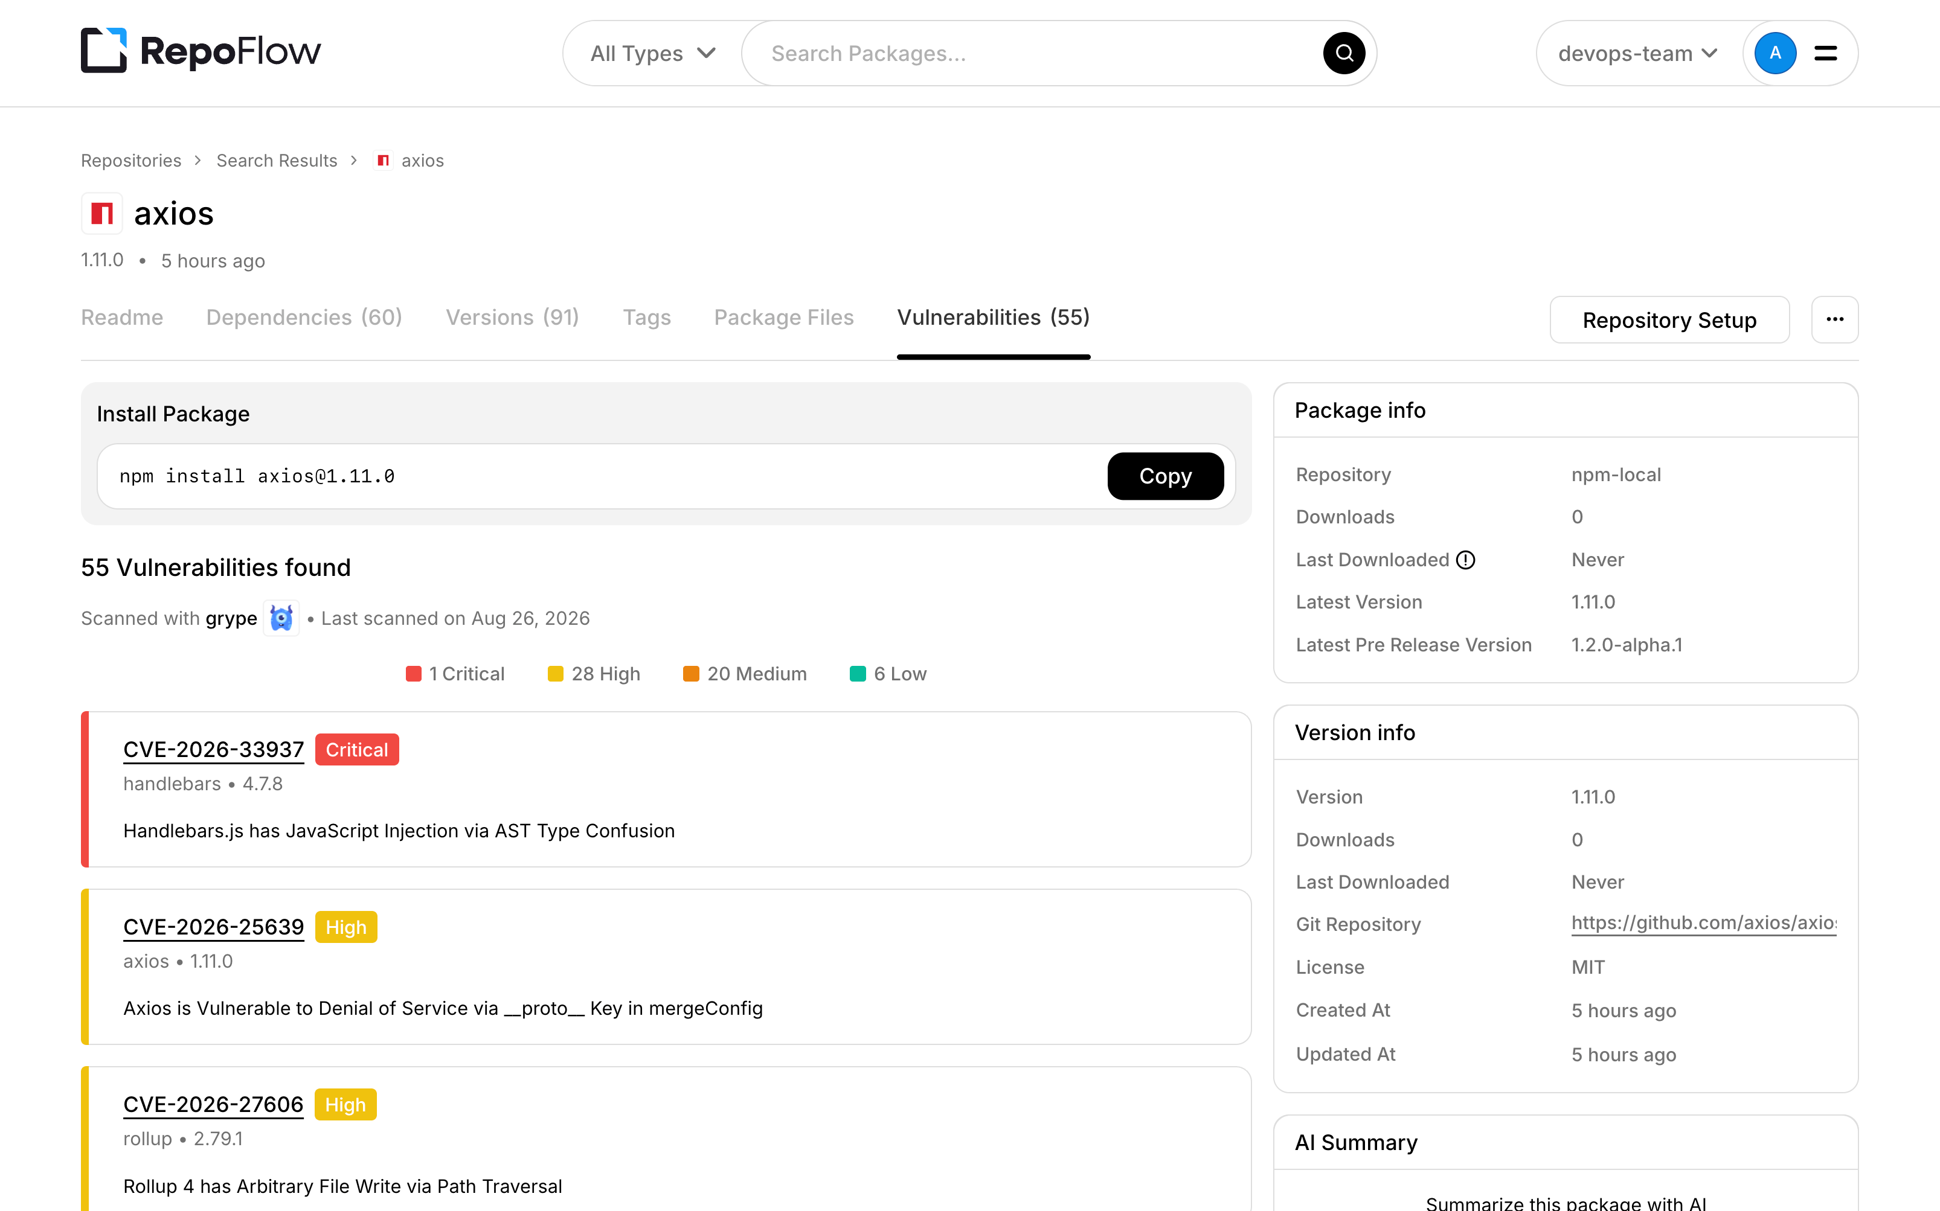1940x1211 pixels.
Task: Open CVE-2026-33937 details link
Action: [x=214, y=750]
